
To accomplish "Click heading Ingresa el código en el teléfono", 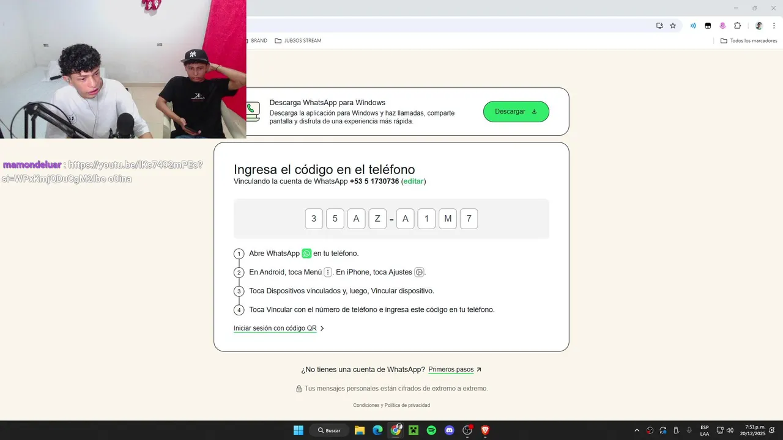I will 324,169.
